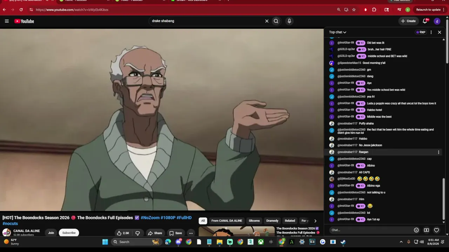
Task: Open the #FullHD hashtag link
Action: tap(184, 218)
